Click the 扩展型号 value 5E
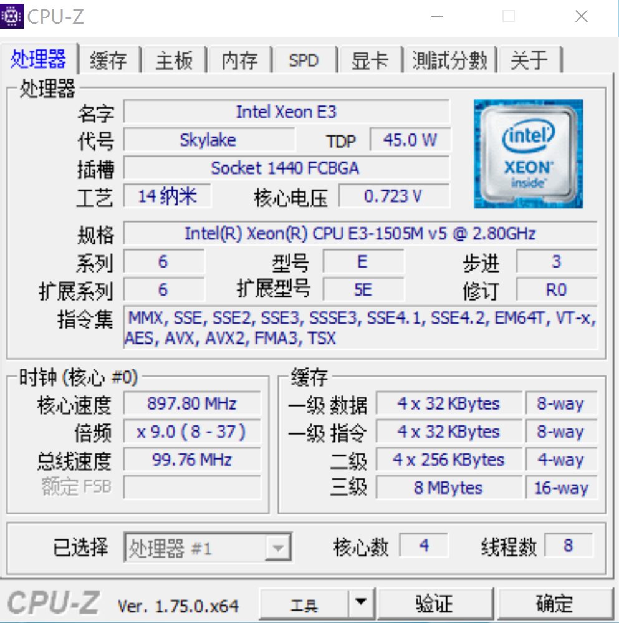This screenshot has width=619, height=623. pos(363,289)
